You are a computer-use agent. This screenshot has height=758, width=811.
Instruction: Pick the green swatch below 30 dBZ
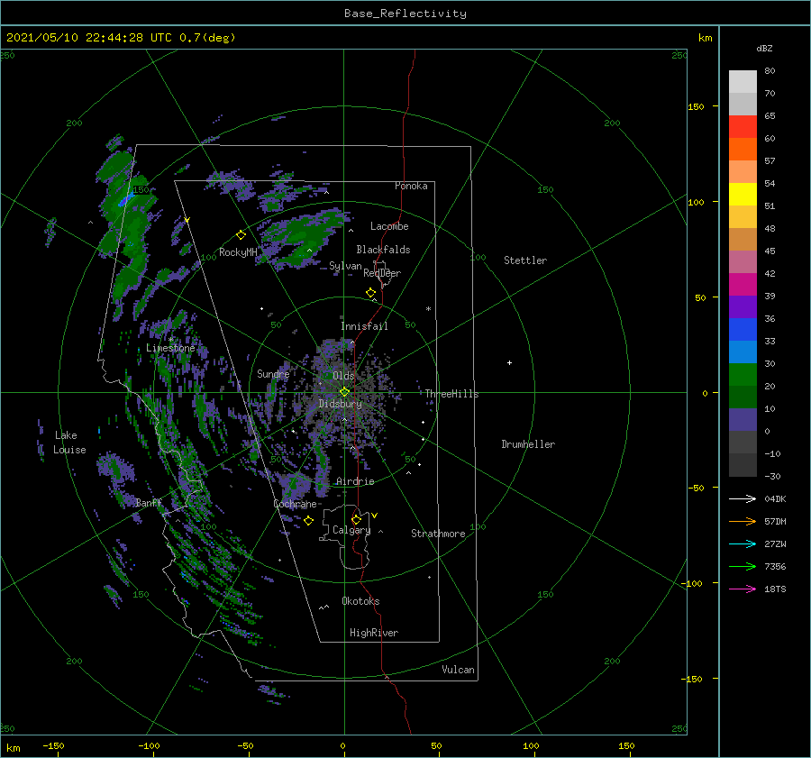pos(743,374)
